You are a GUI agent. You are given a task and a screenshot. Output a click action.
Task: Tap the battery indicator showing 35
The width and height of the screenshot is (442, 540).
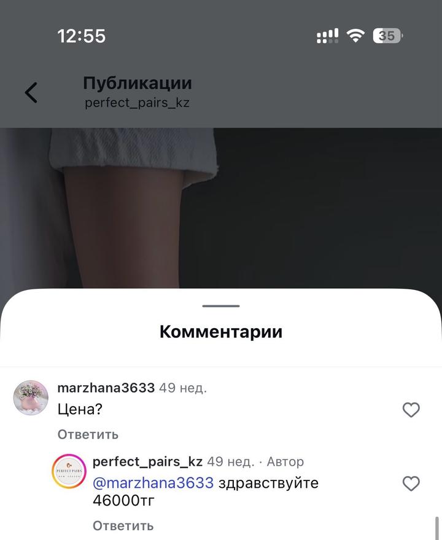(387, 36)
